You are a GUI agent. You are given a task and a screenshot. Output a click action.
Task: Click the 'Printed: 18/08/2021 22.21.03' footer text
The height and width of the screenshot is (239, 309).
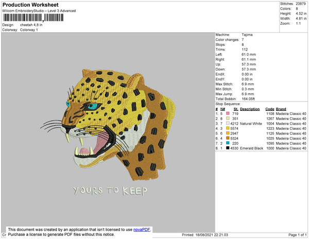[x=205, y=235]
